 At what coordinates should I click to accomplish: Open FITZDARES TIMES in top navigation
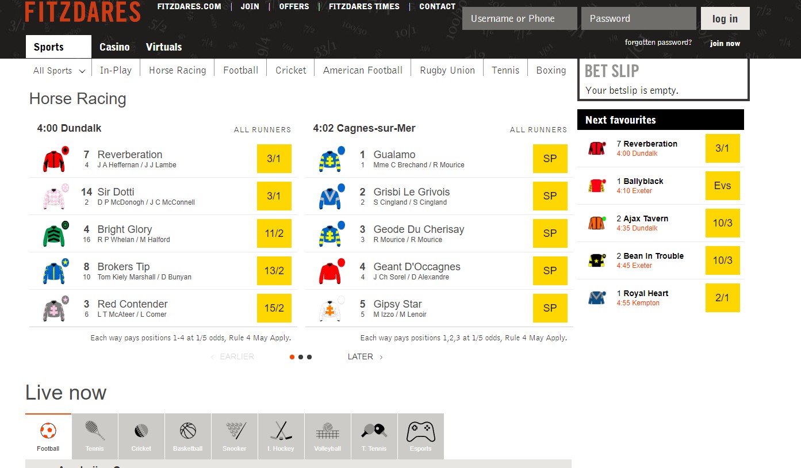click(364, 6)
